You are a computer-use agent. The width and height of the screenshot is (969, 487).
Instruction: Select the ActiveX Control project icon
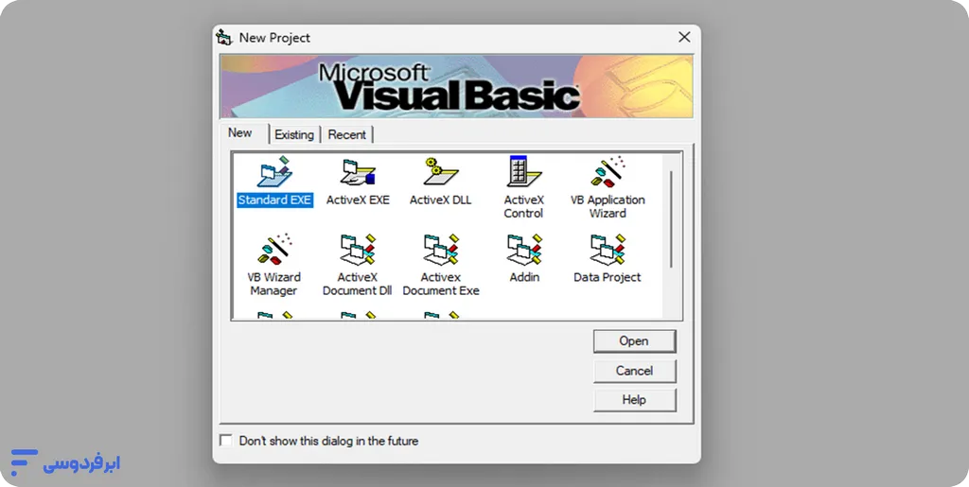[x=523, y=171]
